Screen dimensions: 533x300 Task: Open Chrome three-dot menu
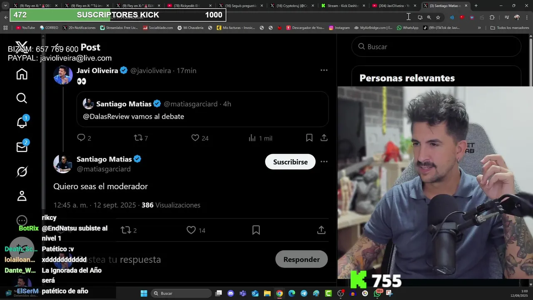[526, 17]
